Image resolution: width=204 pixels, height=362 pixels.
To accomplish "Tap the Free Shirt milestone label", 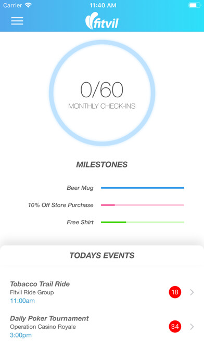I will click(80, 222).
